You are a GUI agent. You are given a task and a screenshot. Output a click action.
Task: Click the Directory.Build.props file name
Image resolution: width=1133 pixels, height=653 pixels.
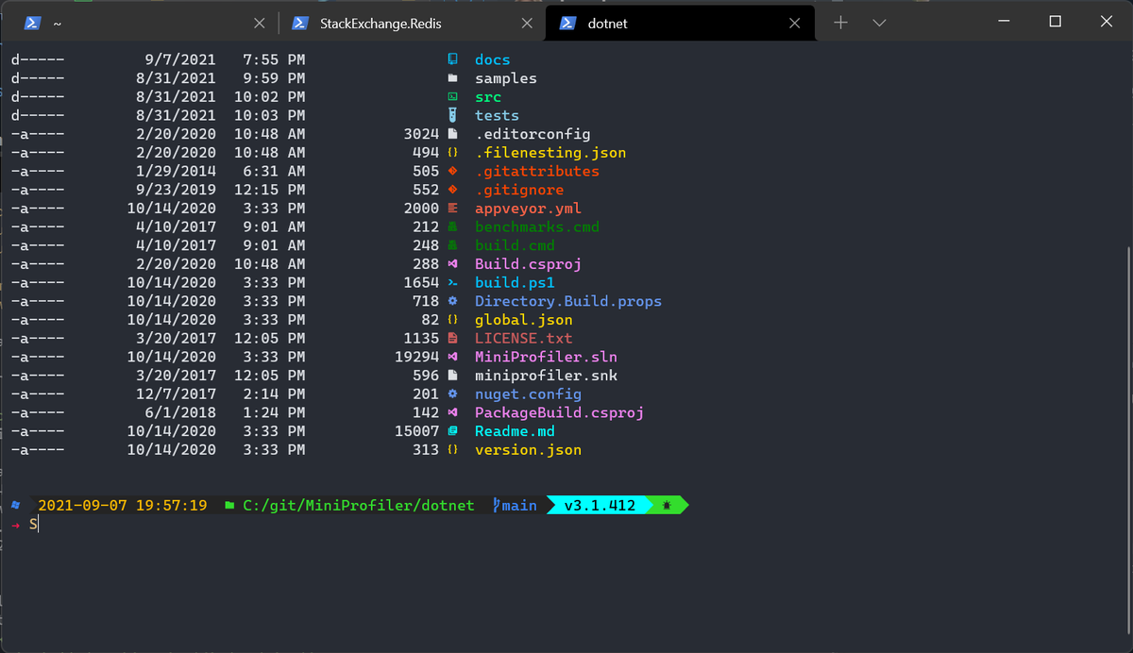(568, 301)
